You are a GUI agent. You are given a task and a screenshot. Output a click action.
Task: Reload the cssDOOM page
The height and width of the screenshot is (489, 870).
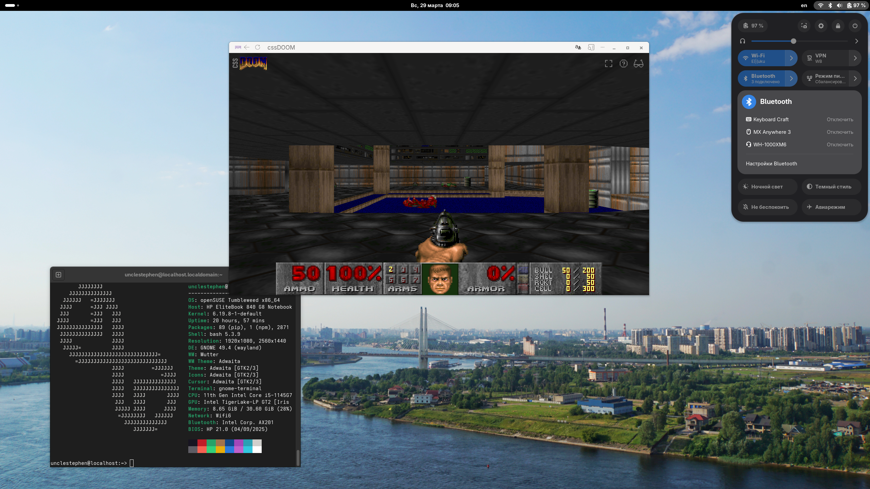[258, 48]
